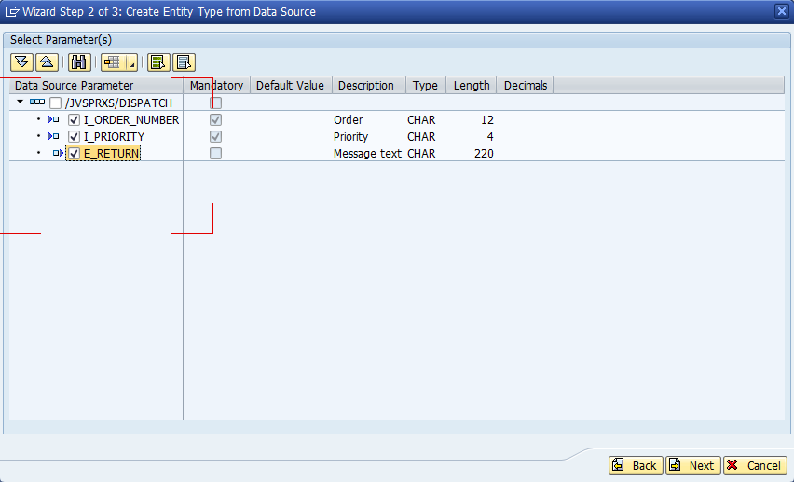Click the Decimals column header
Viewport: 794px width, 482px height.
(x=525, y=85)
